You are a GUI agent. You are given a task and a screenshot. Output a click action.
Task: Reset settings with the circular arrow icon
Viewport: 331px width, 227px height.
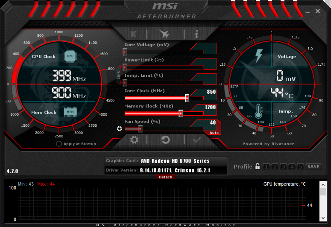166,140
